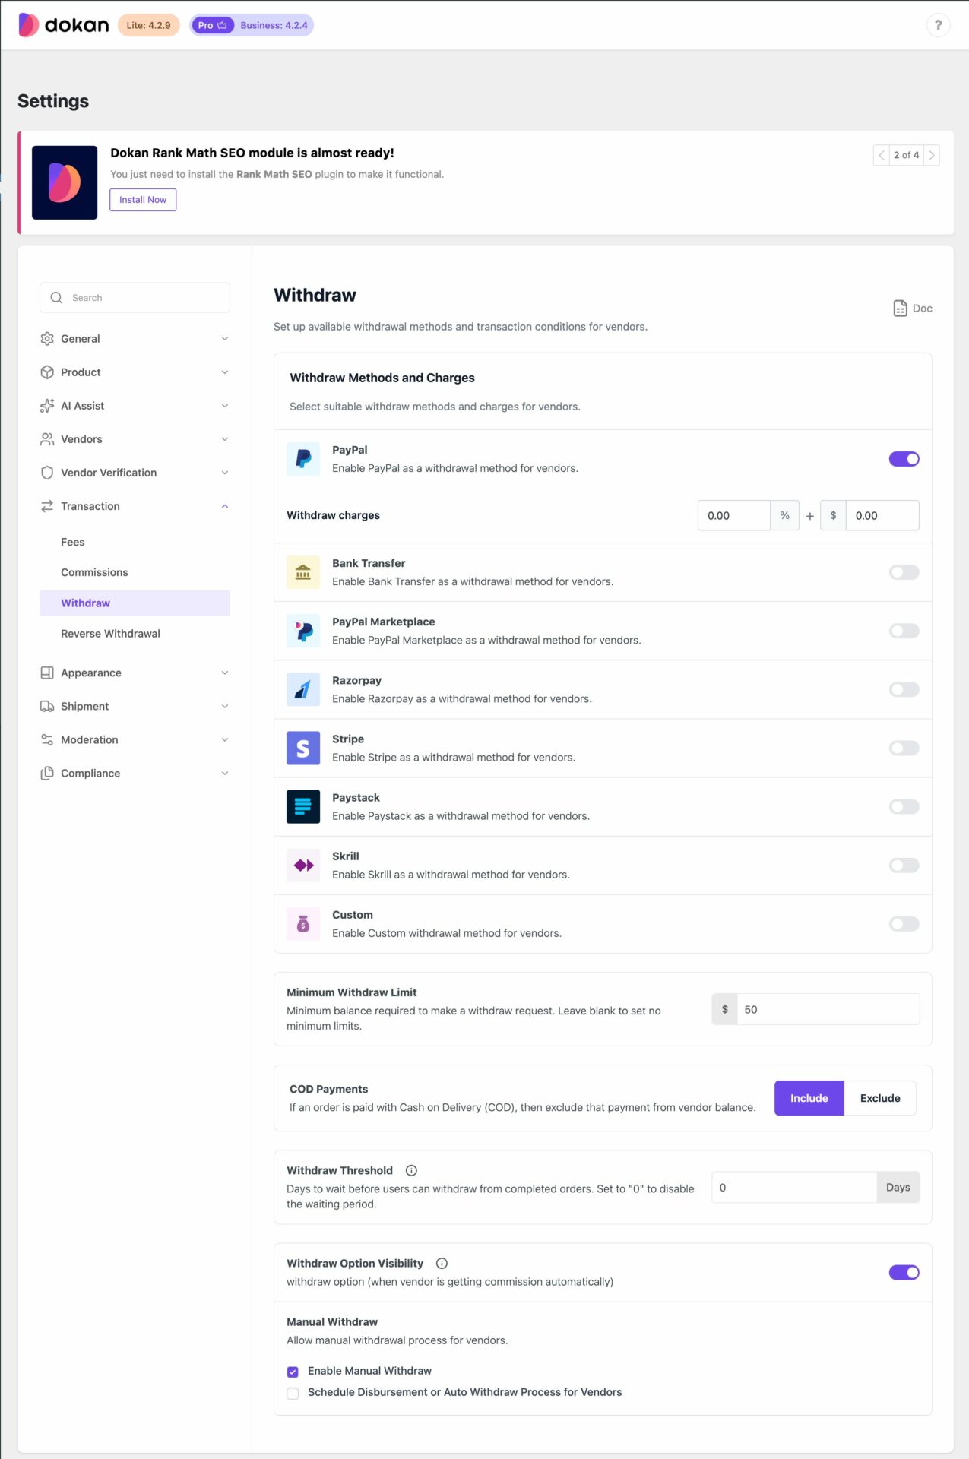Open Withdraw Threshold info tooltip icon
Viewport: 969px width, 1459px height.
click(x=411, y=1170)
